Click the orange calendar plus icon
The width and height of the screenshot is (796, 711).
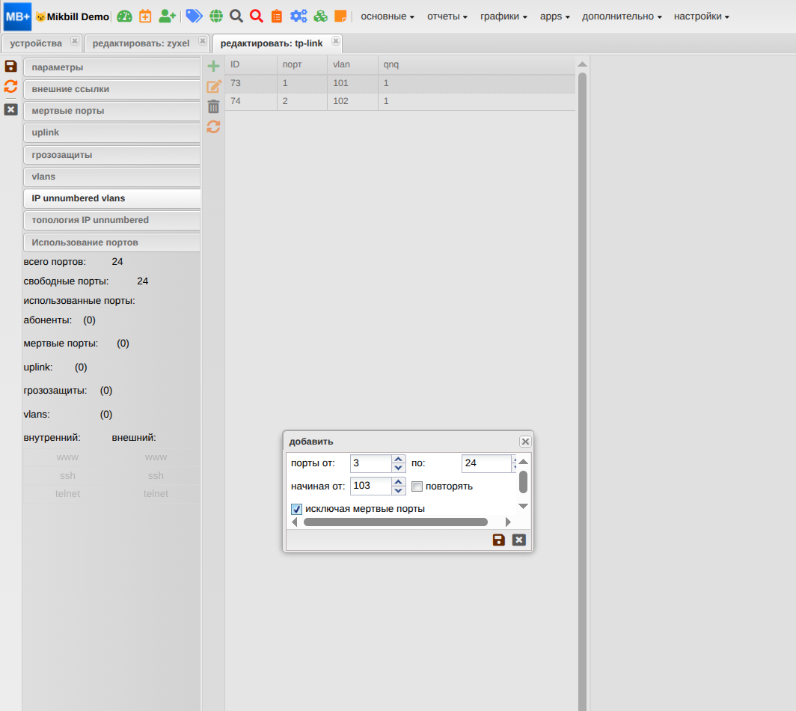click(145, 16)
